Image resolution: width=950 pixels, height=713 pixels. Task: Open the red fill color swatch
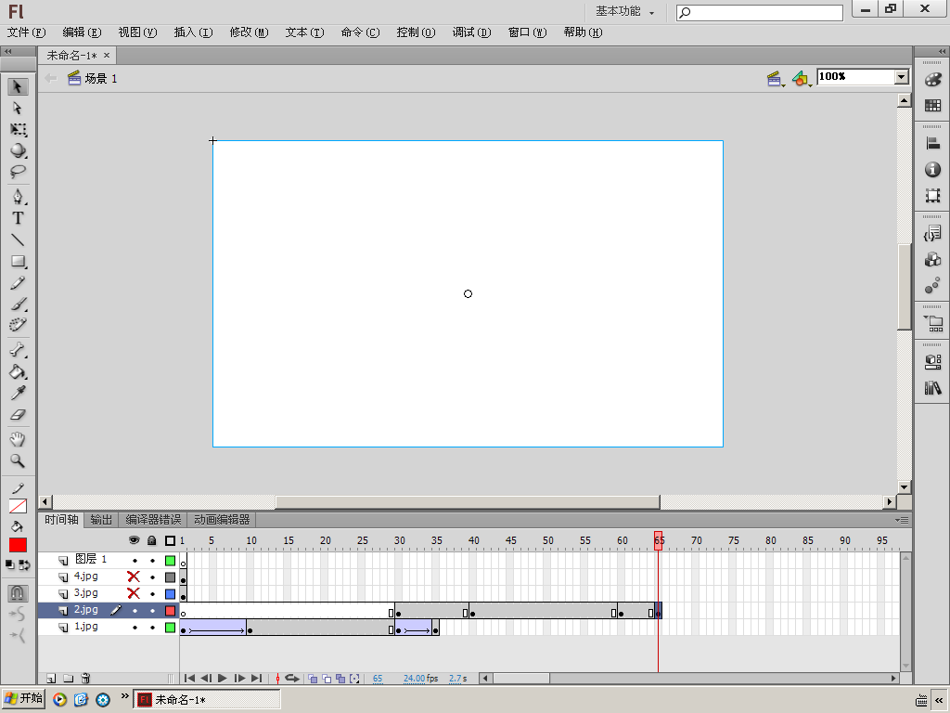18,545
